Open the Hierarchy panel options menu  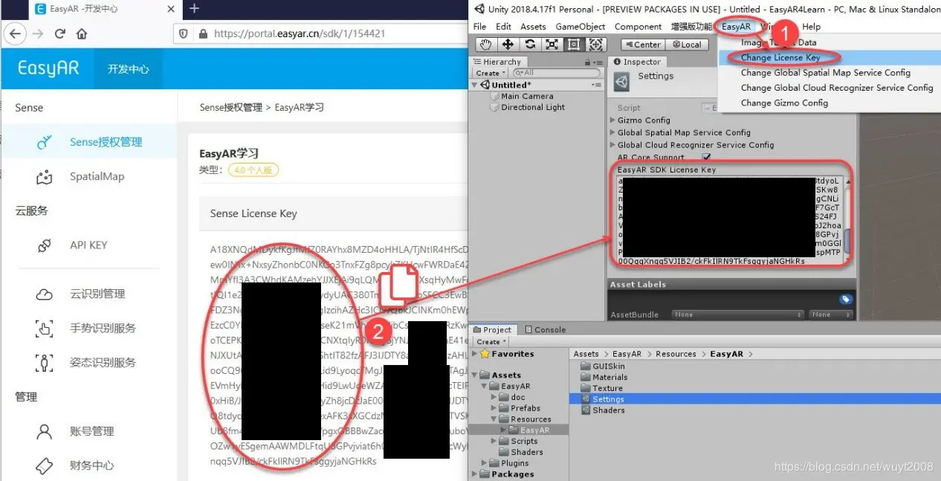coord(597,62)
